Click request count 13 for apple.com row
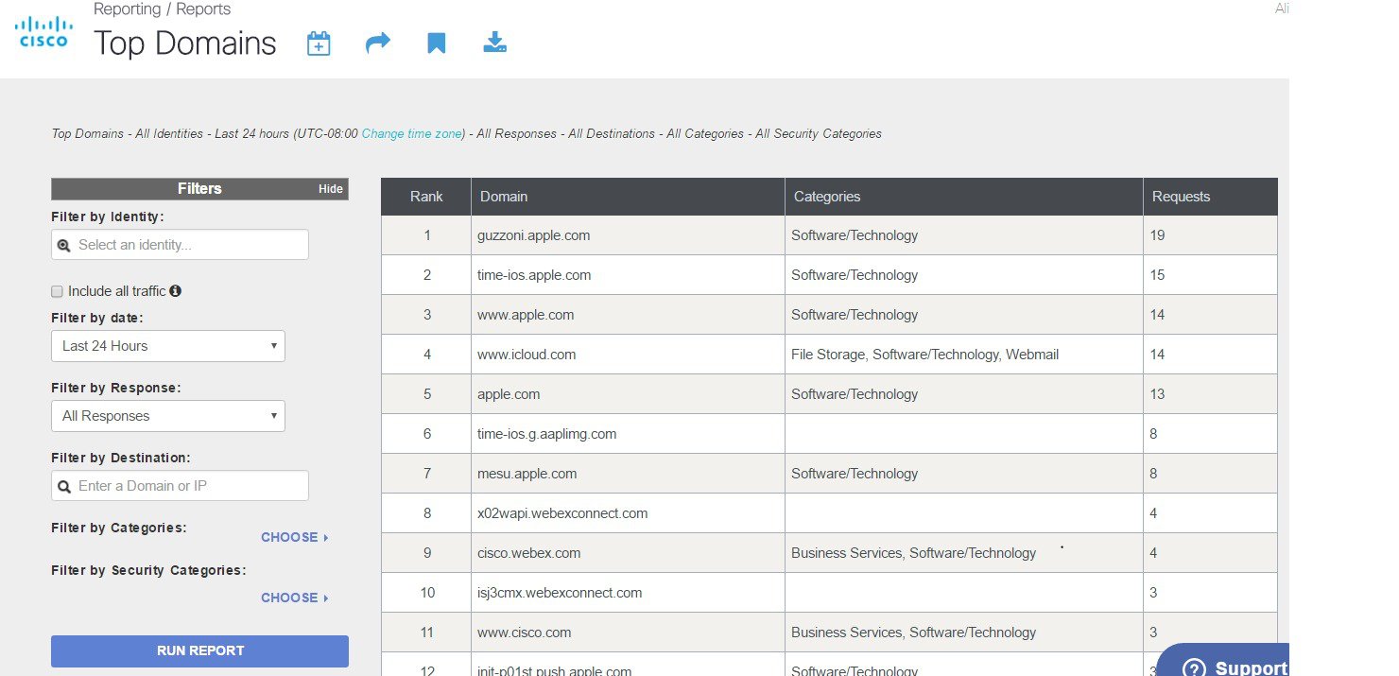The image size is (1399, 676). pos(1158,394)
